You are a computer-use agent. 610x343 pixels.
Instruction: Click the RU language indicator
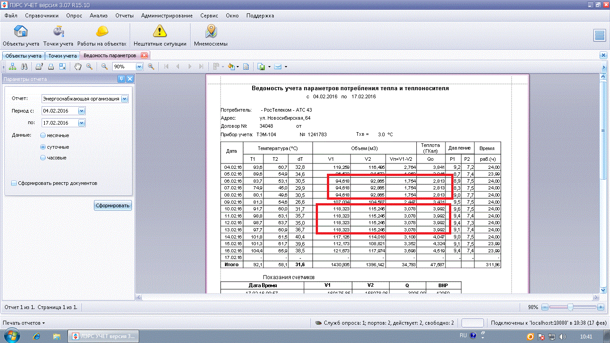pyautogui.click(x=463, y=335)
